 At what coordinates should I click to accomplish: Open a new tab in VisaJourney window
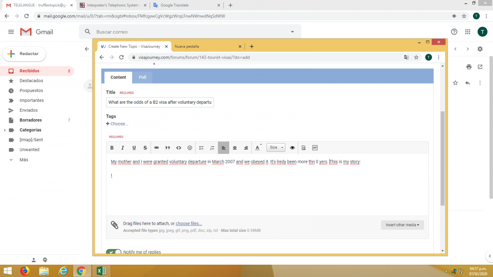click(251, 46)
